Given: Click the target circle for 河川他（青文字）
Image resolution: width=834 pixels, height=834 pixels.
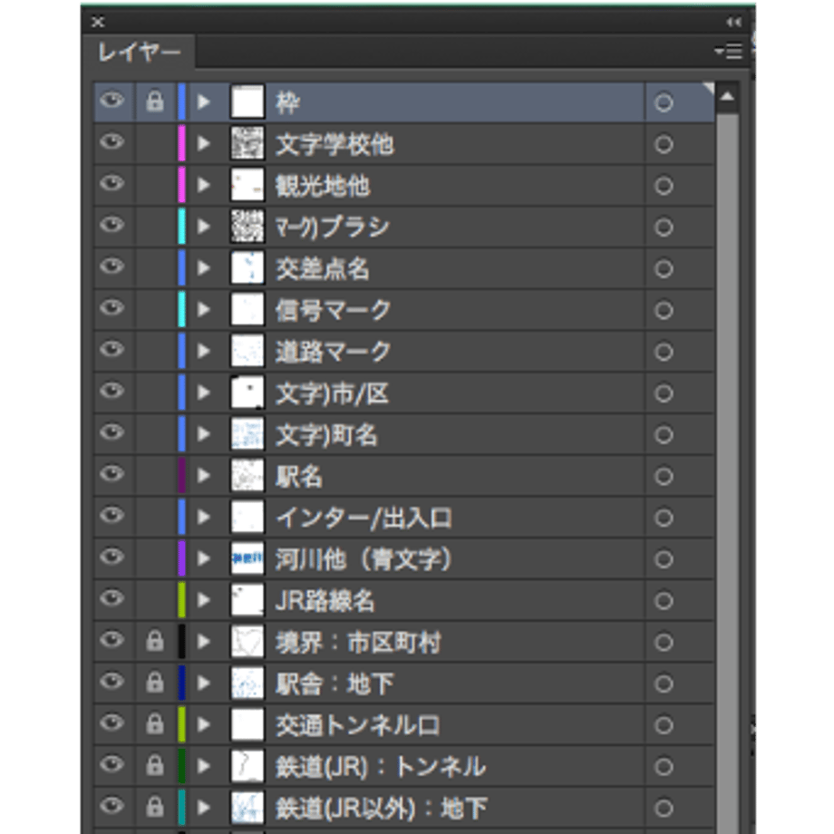Looking at the screenshot, I should (664, 559).
